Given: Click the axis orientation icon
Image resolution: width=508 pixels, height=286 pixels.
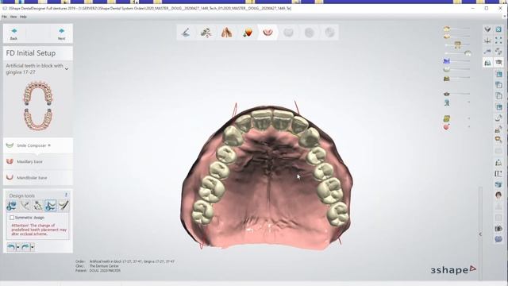Looking at the screenshot, I should (x=487, y=41).
